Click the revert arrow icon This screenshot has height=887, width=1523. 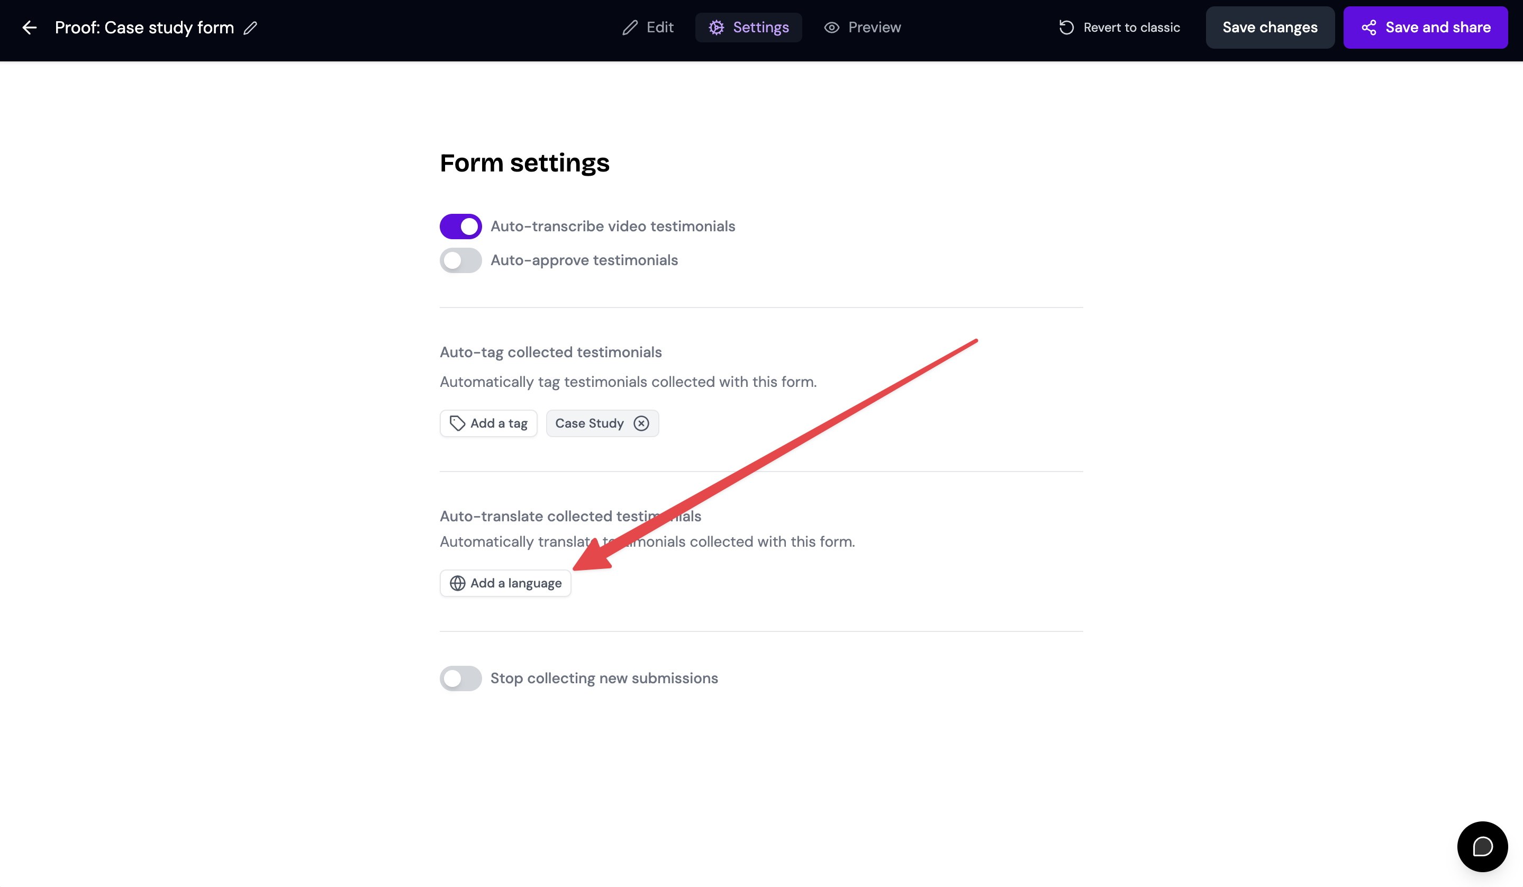(1067, 27)
